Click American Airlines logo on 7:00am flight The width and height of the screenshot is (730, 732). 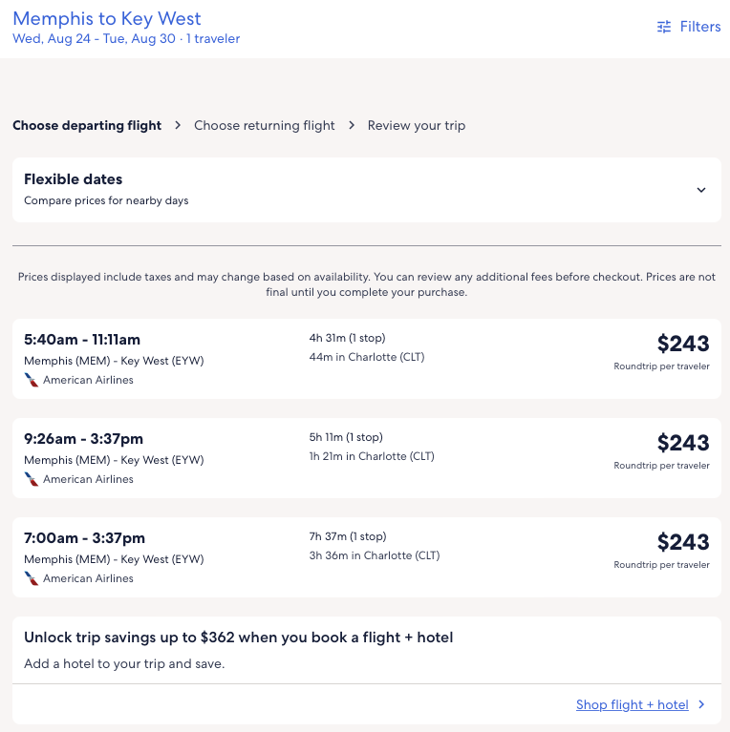[32, 578]
